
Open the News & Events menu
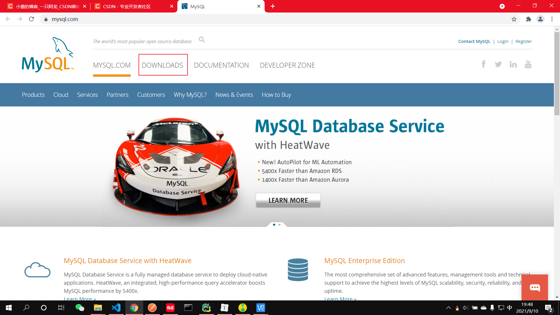(x=234, y=95)
